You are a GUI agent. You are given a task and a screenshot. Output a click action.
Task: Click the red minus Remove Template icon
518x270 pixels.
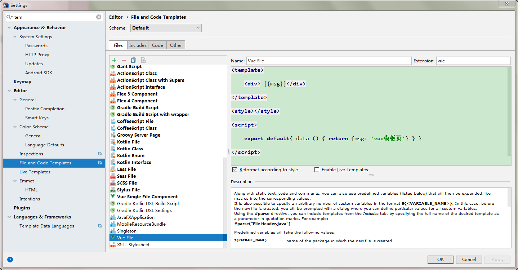124,61
